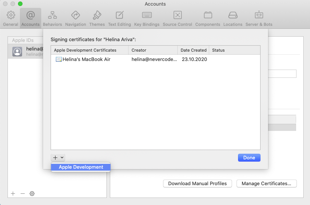Show the Components preferences pane

(x=208, y=19)
